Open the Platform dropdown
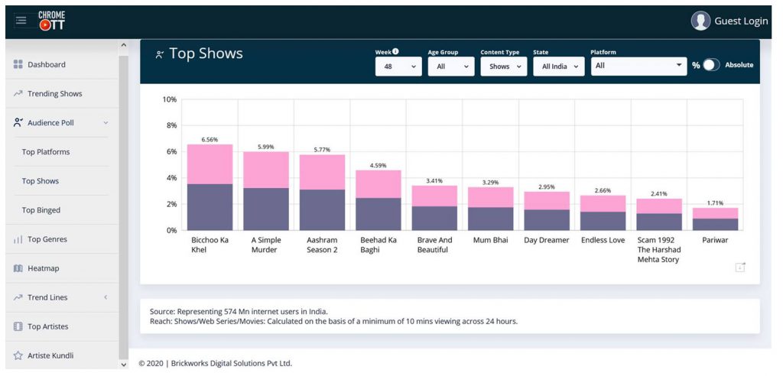The height and width of the screenshot is (376, 783). click(x=638, y=66)
